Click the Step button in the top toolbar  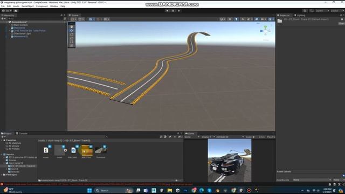(x=179, y=11)
